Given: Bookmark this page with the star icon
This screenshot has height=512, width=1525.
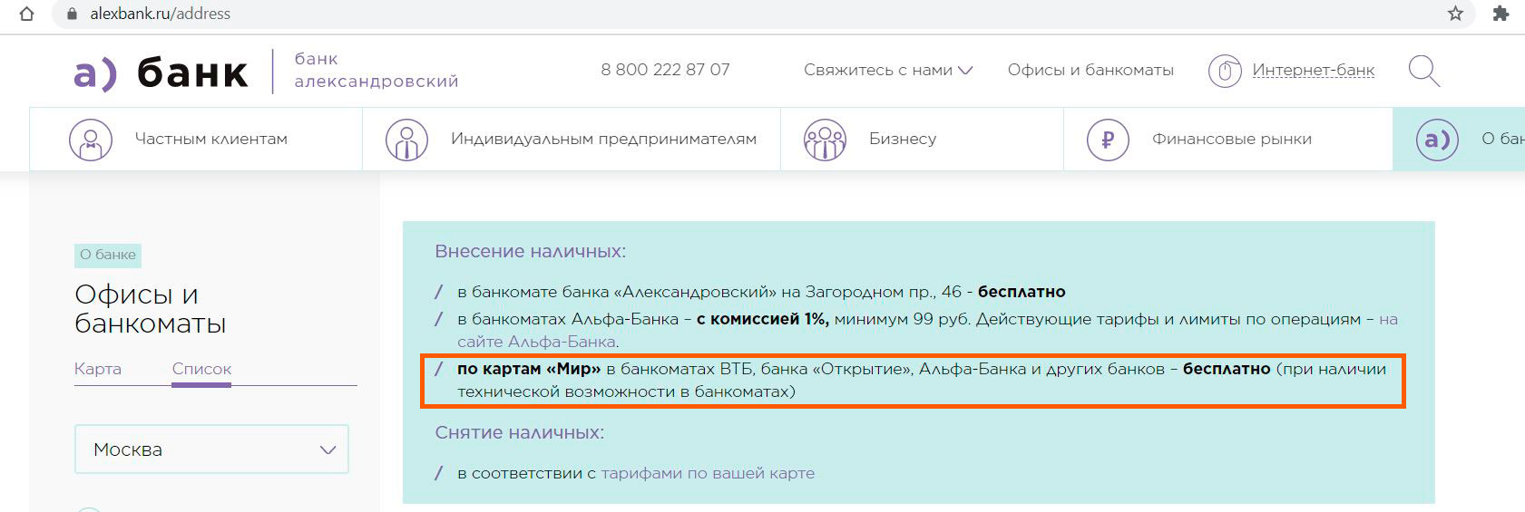Looking at the screenshot, I should pyautogui.click(x=1455, y=14).
